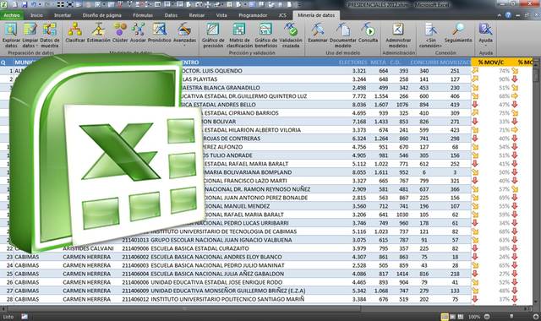Viewport: 541px width, 321px height.
Task: Open the Diseño de página tab
Action: [101, 15]
